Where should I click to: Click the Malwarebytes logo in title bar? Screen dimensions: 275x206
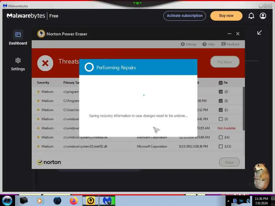(x=5, y=6)
